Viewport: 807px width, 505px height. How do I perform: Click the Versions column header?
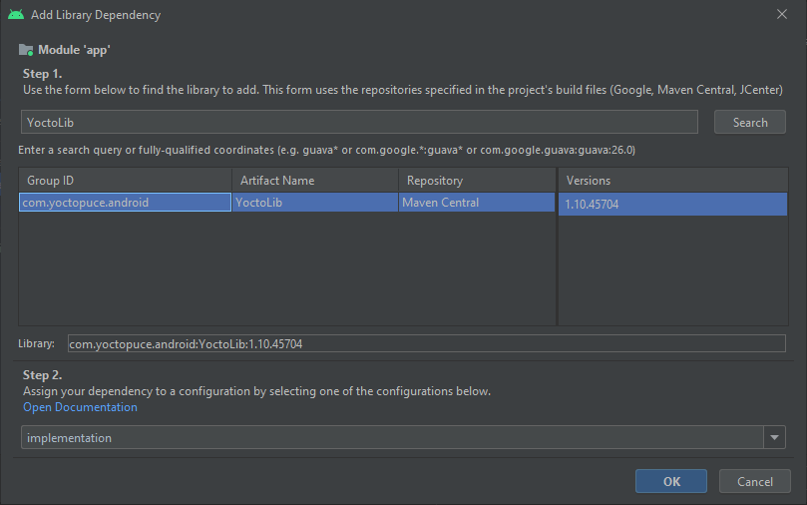(673, 181)
